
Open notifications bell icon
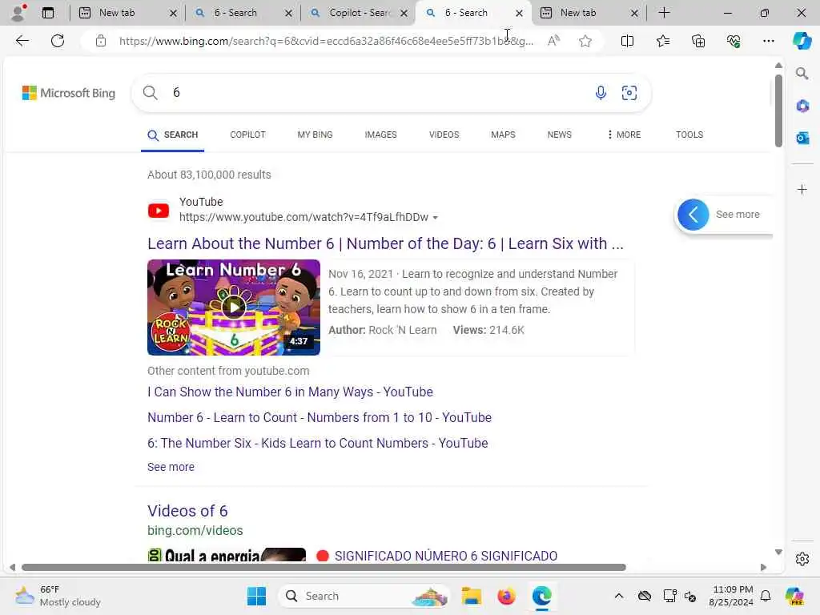click(766, 596)
